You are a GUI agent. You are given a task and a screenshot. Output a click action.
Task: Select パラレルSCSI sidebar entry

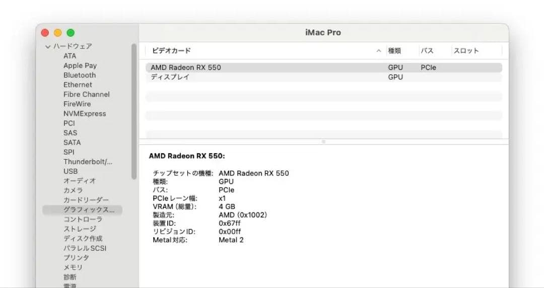tap(85, 248)
